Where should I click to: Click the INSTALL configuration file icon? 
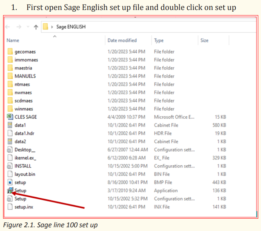[10, 166]
